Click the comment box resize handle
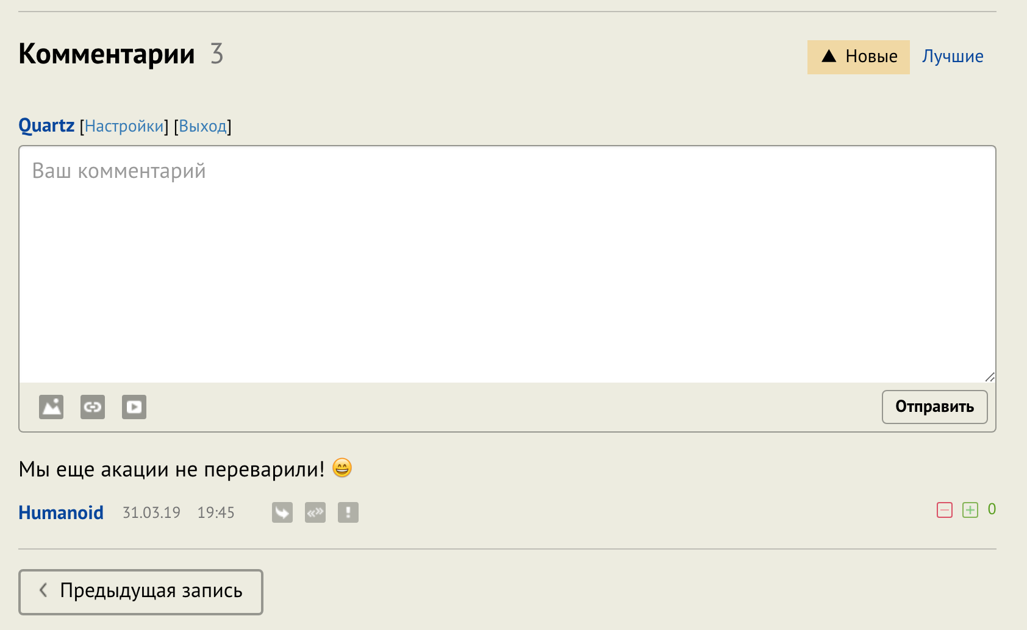 (x=990, y=377)
